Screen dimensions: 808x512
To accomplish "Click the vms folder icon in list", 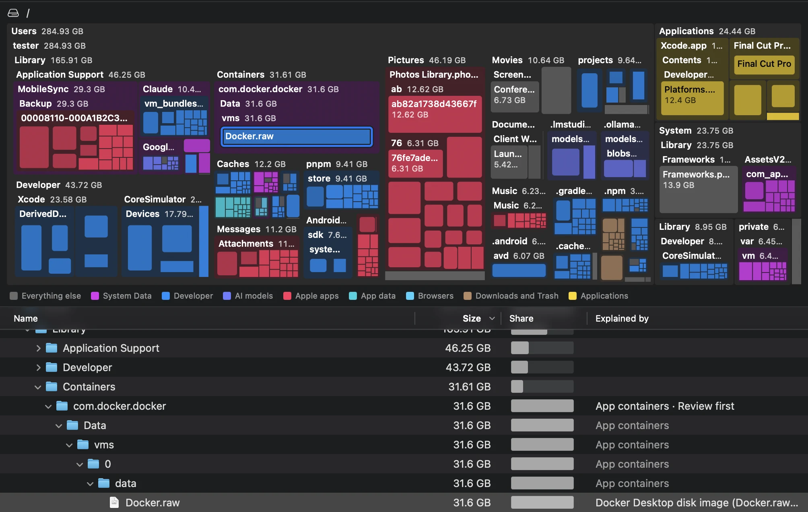I will pos(83,444).
